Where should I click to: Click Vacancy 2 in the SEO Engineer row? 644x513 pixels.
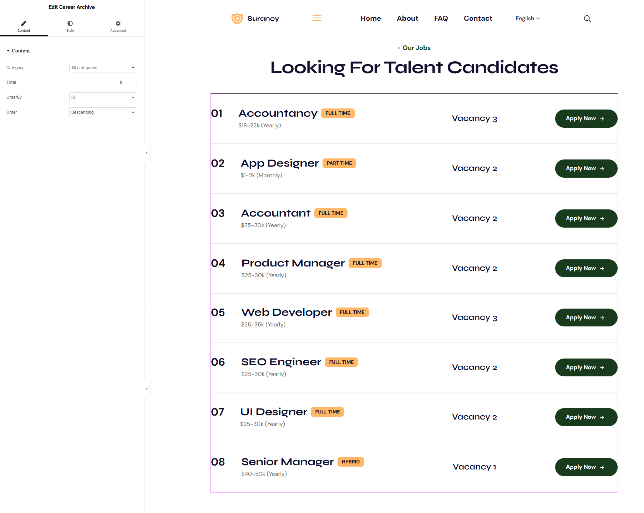point(475,368)
